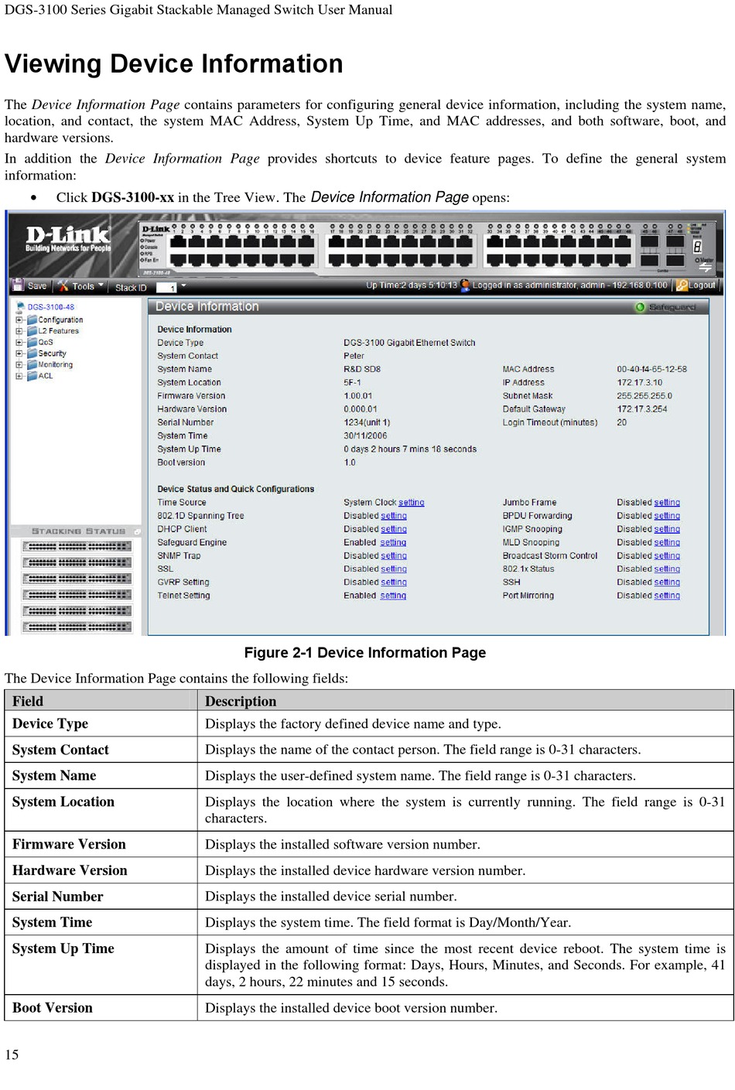
Task: Click the L2 Features folder icon
Action: 32,330
